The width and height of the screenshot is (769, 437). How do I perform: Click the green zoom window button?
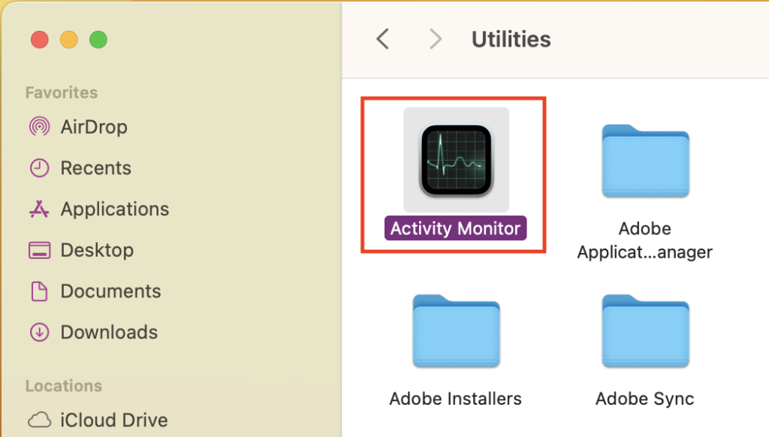[x=98, y=40]
